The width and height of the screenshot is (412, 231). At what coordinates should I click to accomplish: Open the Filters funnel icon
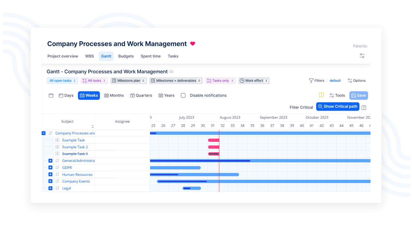click(311, 81)
